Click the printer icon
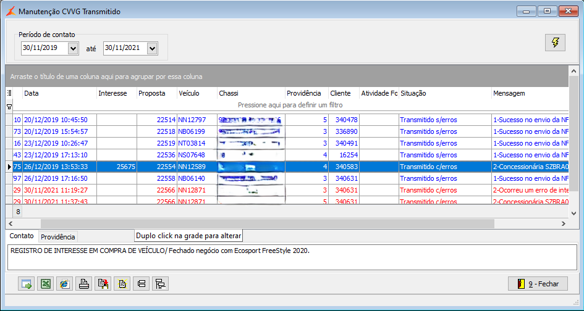Image resolution: width=584 pixels, height=311 pixels. pos(83,284)
